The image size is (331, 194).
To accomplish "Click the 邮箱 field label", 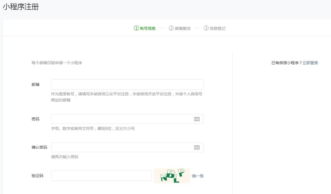I will (x=35, y=84).
